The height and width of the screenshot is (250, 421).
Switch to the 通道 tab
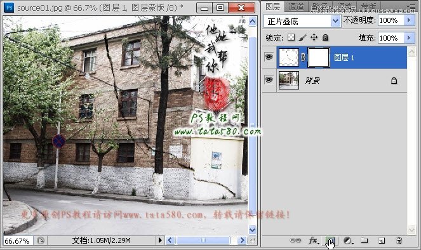pos(296,7)
